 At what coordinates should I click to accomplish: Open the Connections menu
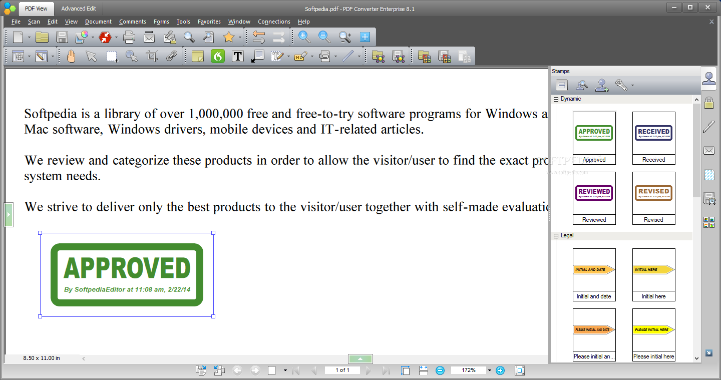point(274,22)
